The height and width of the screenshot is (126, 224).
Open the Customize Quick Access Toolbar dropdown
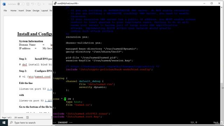pyautogui.click(x=44, y=4)
